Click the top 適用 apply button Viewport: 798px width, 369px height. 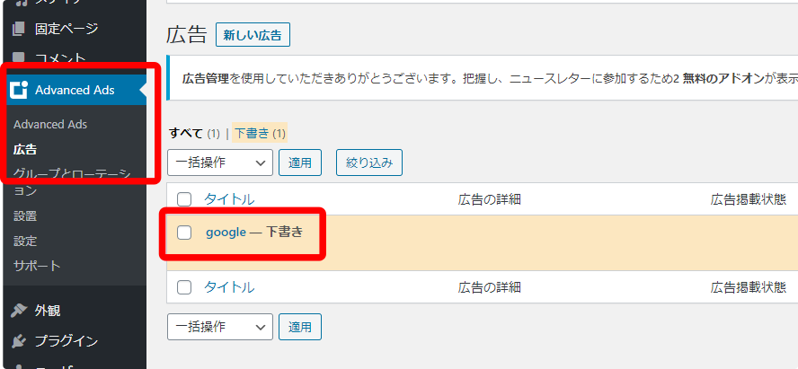pos(300,163)
